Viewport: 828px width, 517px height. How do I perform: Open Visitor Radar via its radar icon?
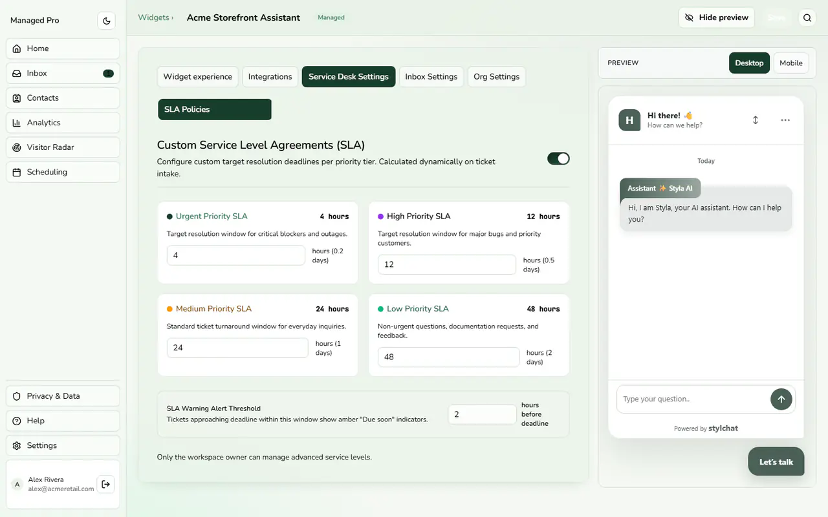[17, 147]
